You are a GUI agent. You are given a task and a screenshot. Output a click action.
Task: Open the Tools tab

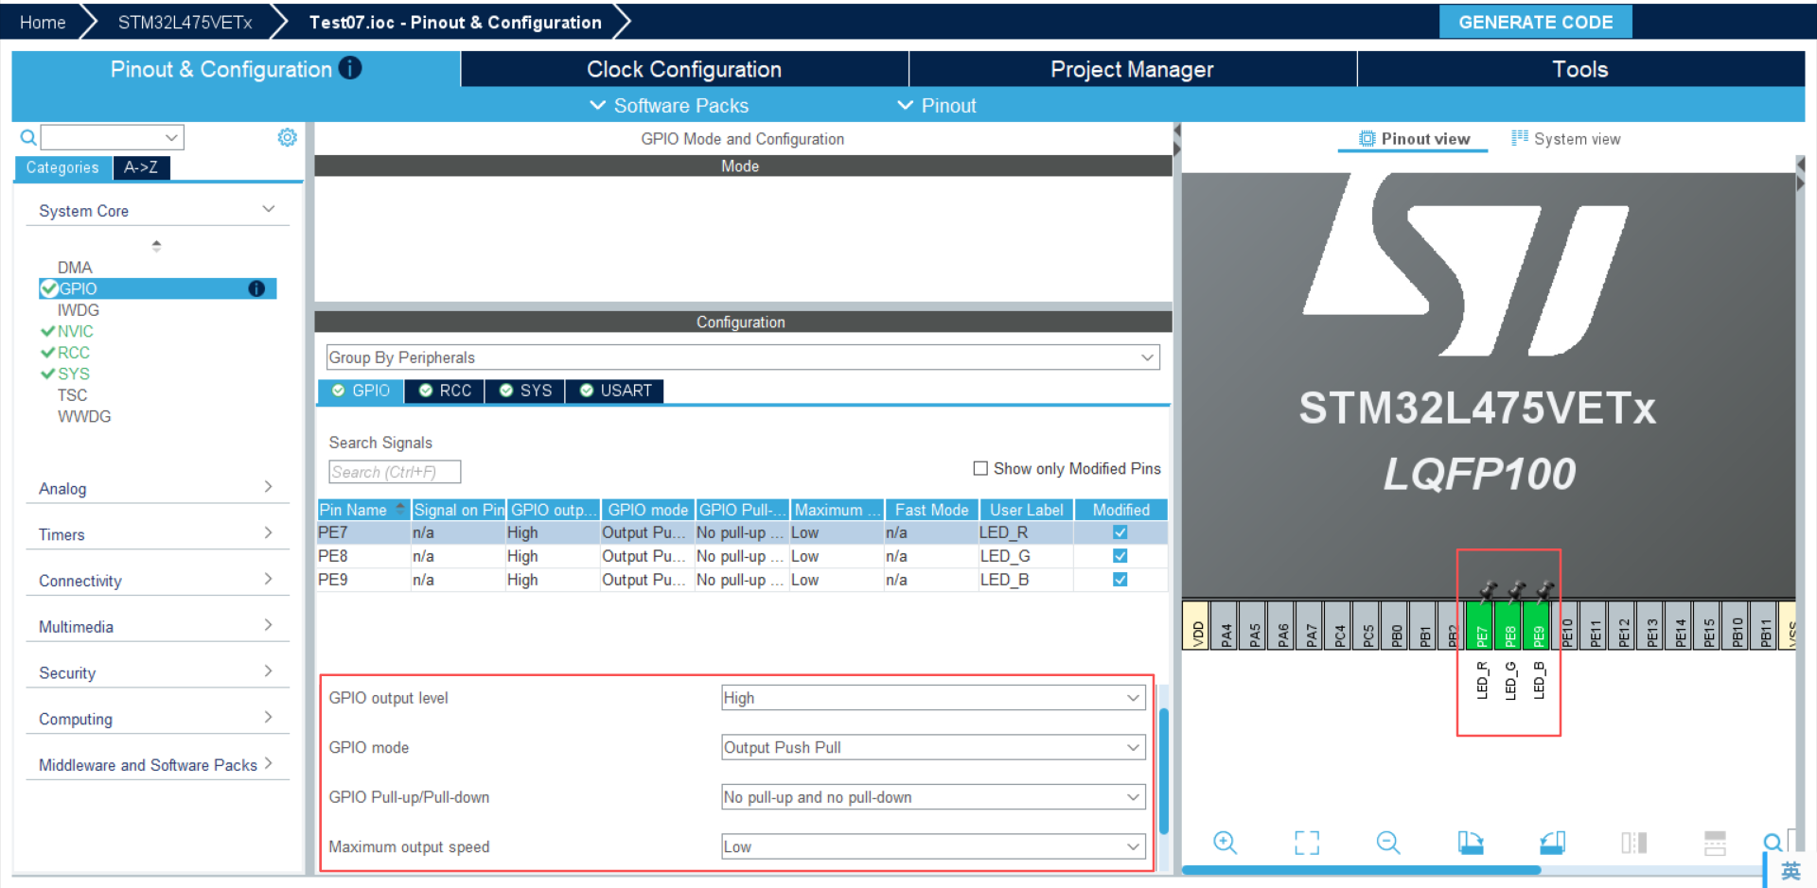(x=1580, y=69)
